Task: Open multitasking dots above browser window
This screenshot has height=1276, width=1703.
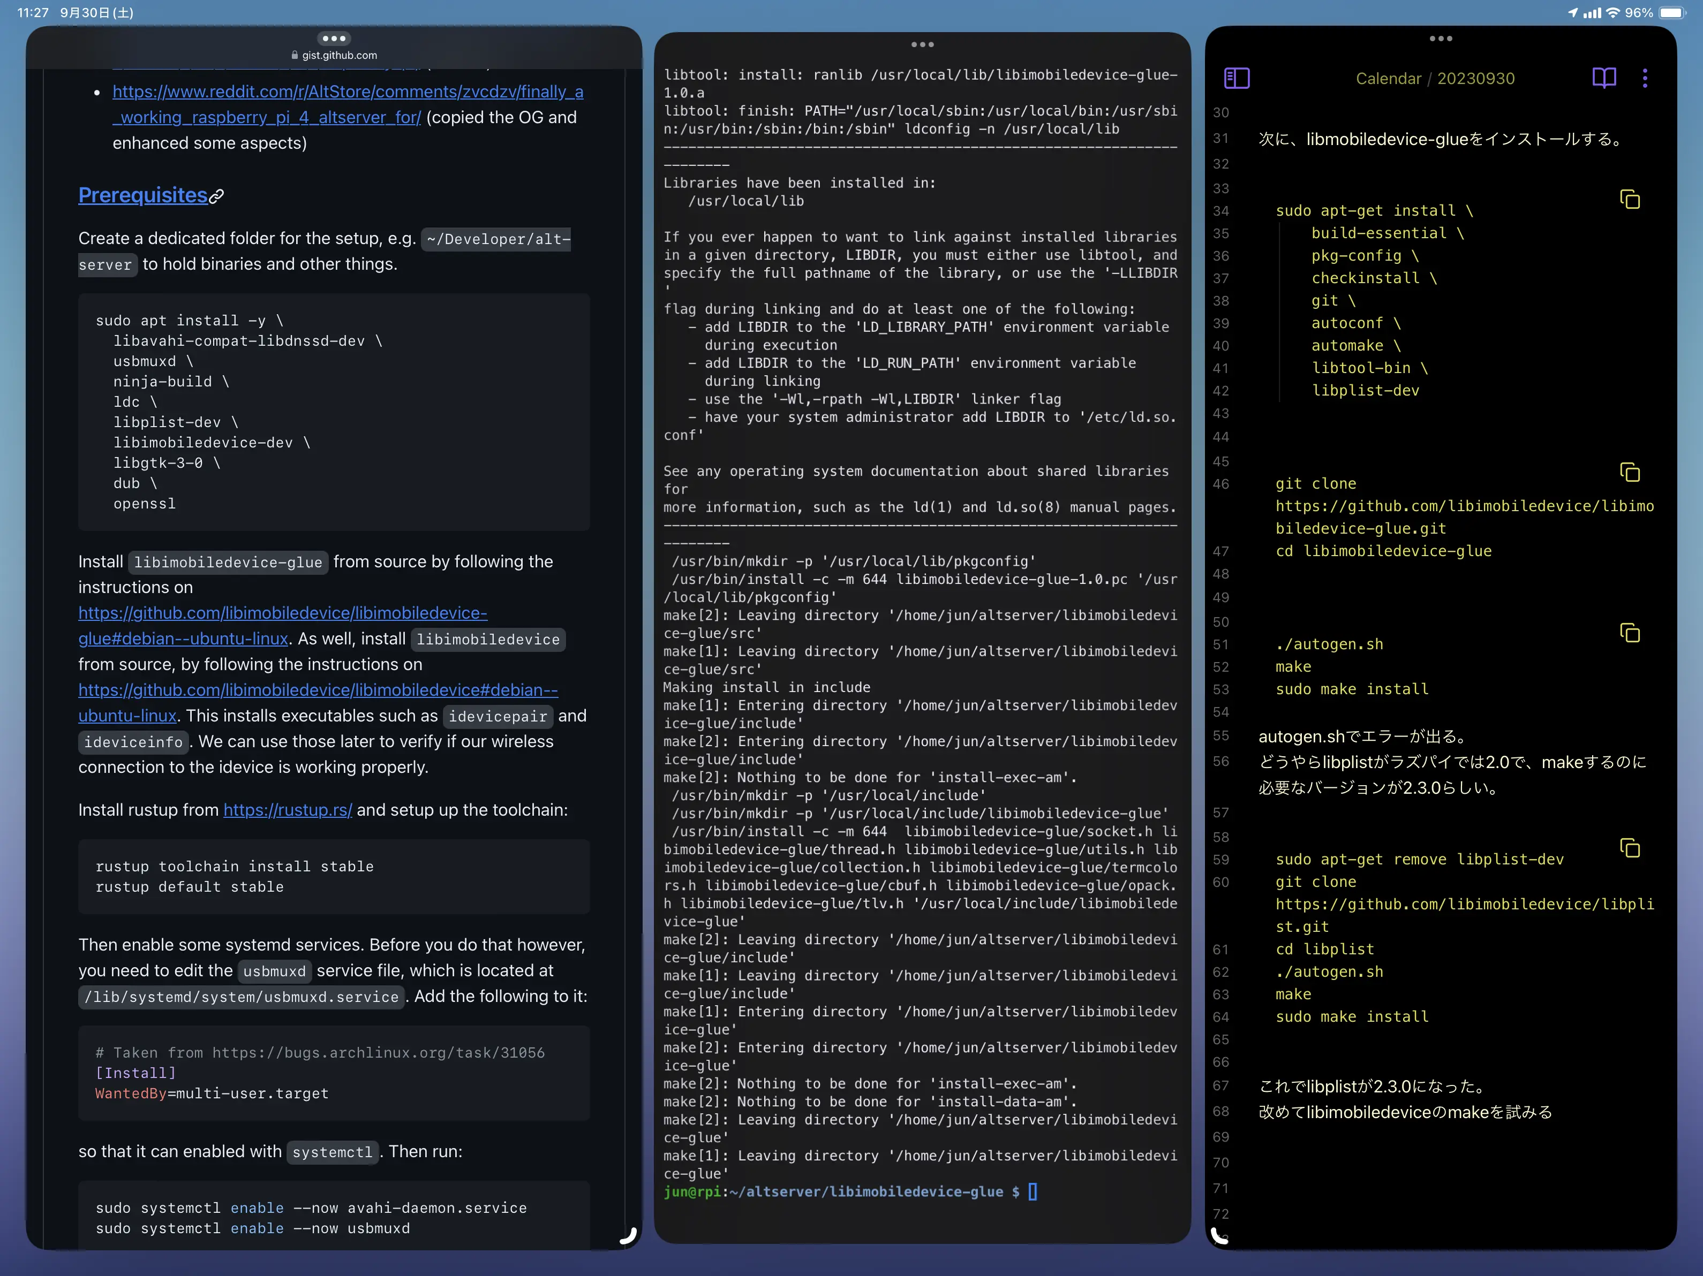Action: (333, 39)
